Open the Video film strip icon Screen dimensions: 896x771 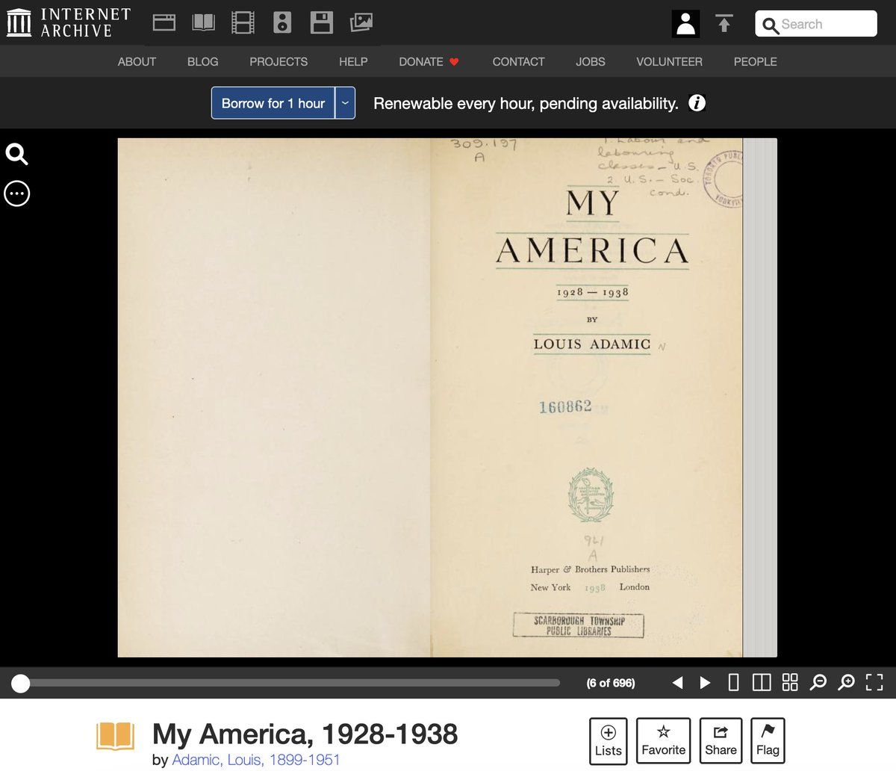[x=243, y=23]
